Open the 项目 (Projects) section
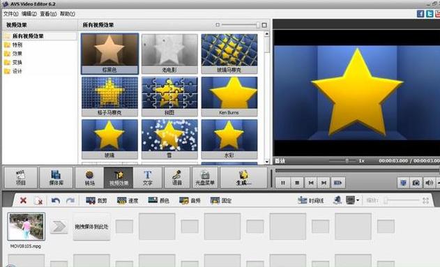The height and width of the screenshot is (267, 440). pyautogui.click(x=21, y=178)
